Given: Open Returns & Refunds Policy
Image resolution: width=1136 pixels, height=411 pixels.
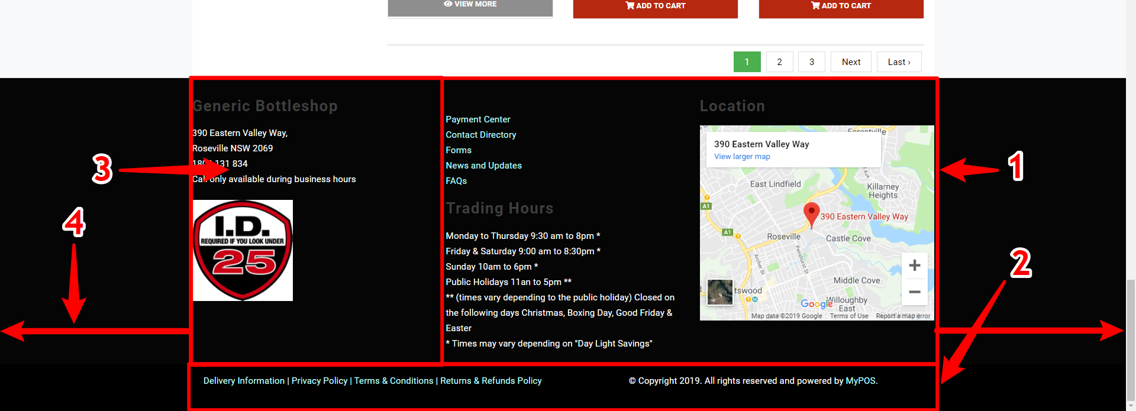Looking at the screenshot, I should click(x=490, y=381).
